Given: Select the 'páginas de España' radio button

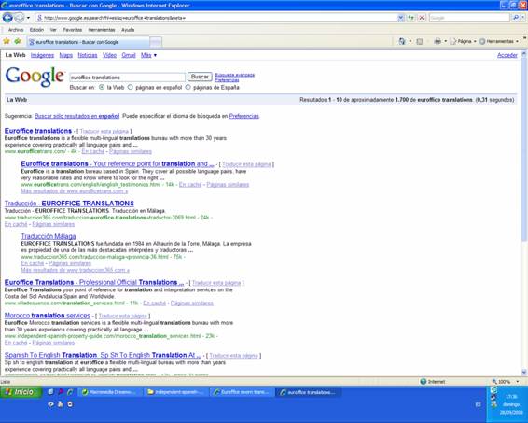Looking at the screenshot, I should click(188, 87).
